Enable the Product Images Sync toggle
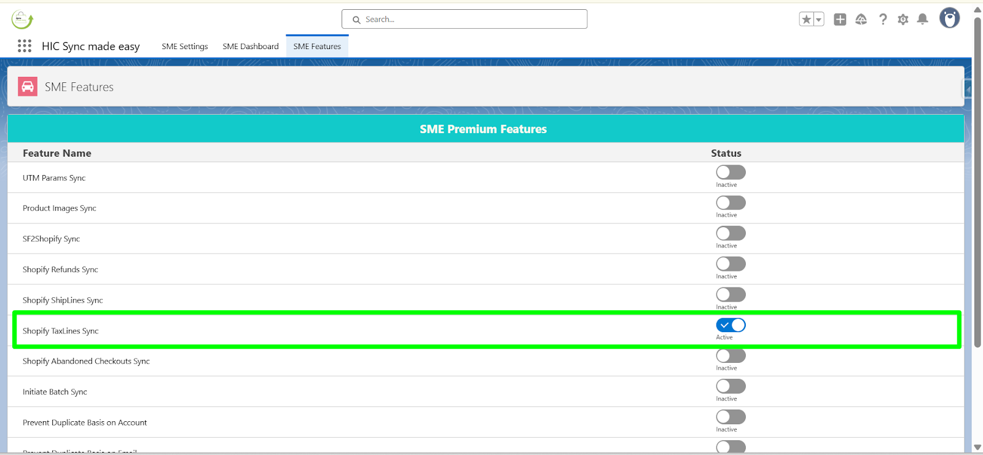Image resolution: width=983 pixels, height=455 pixels. [730, 203]
